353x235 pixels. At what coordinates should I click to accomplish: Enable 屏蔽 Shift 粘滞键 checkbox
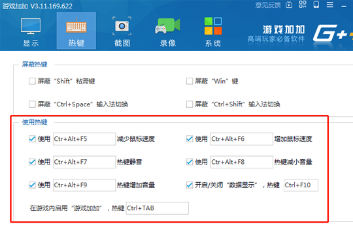click(x=32, y=81)
